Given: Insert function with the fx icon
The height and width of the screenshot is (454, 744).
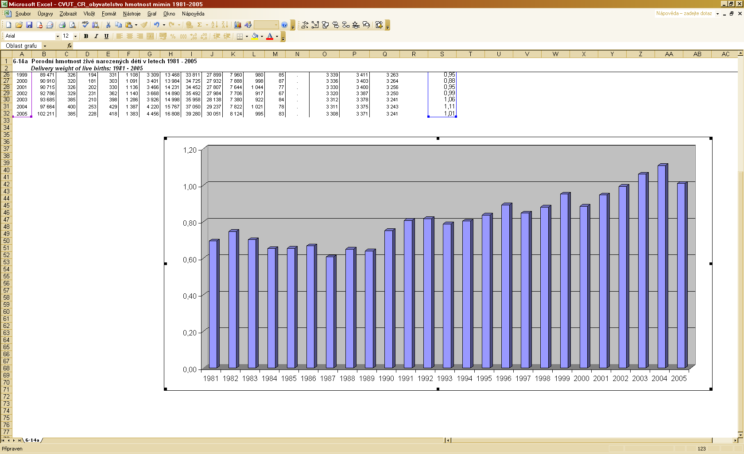Looking at the screenshot, I should [x=70, y=46].
